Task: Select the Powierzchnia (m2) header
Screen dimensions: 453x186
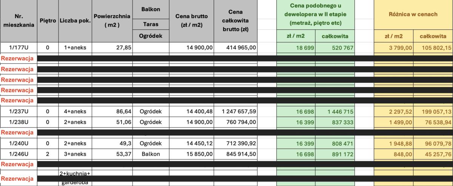Action: click(112, 21)
